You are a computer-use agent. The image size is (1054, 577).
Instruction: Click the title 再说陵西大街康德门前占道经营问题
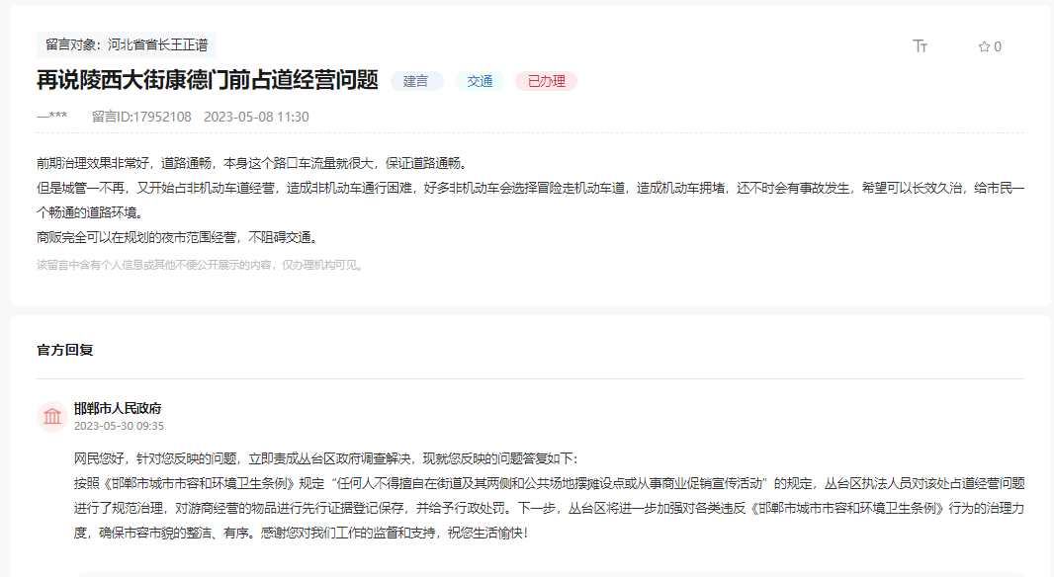pyautogui.click(x=207, y=80)
